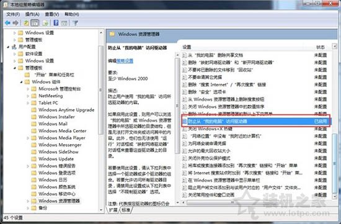Click policy icon of 关闭外壳协议保护模式
This screenshot has height=224, width=341.
point(184,158)
